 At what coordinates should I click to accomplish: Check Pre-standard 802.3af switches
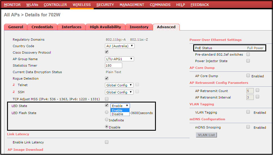pyautogui.click(x=248, y=54)
